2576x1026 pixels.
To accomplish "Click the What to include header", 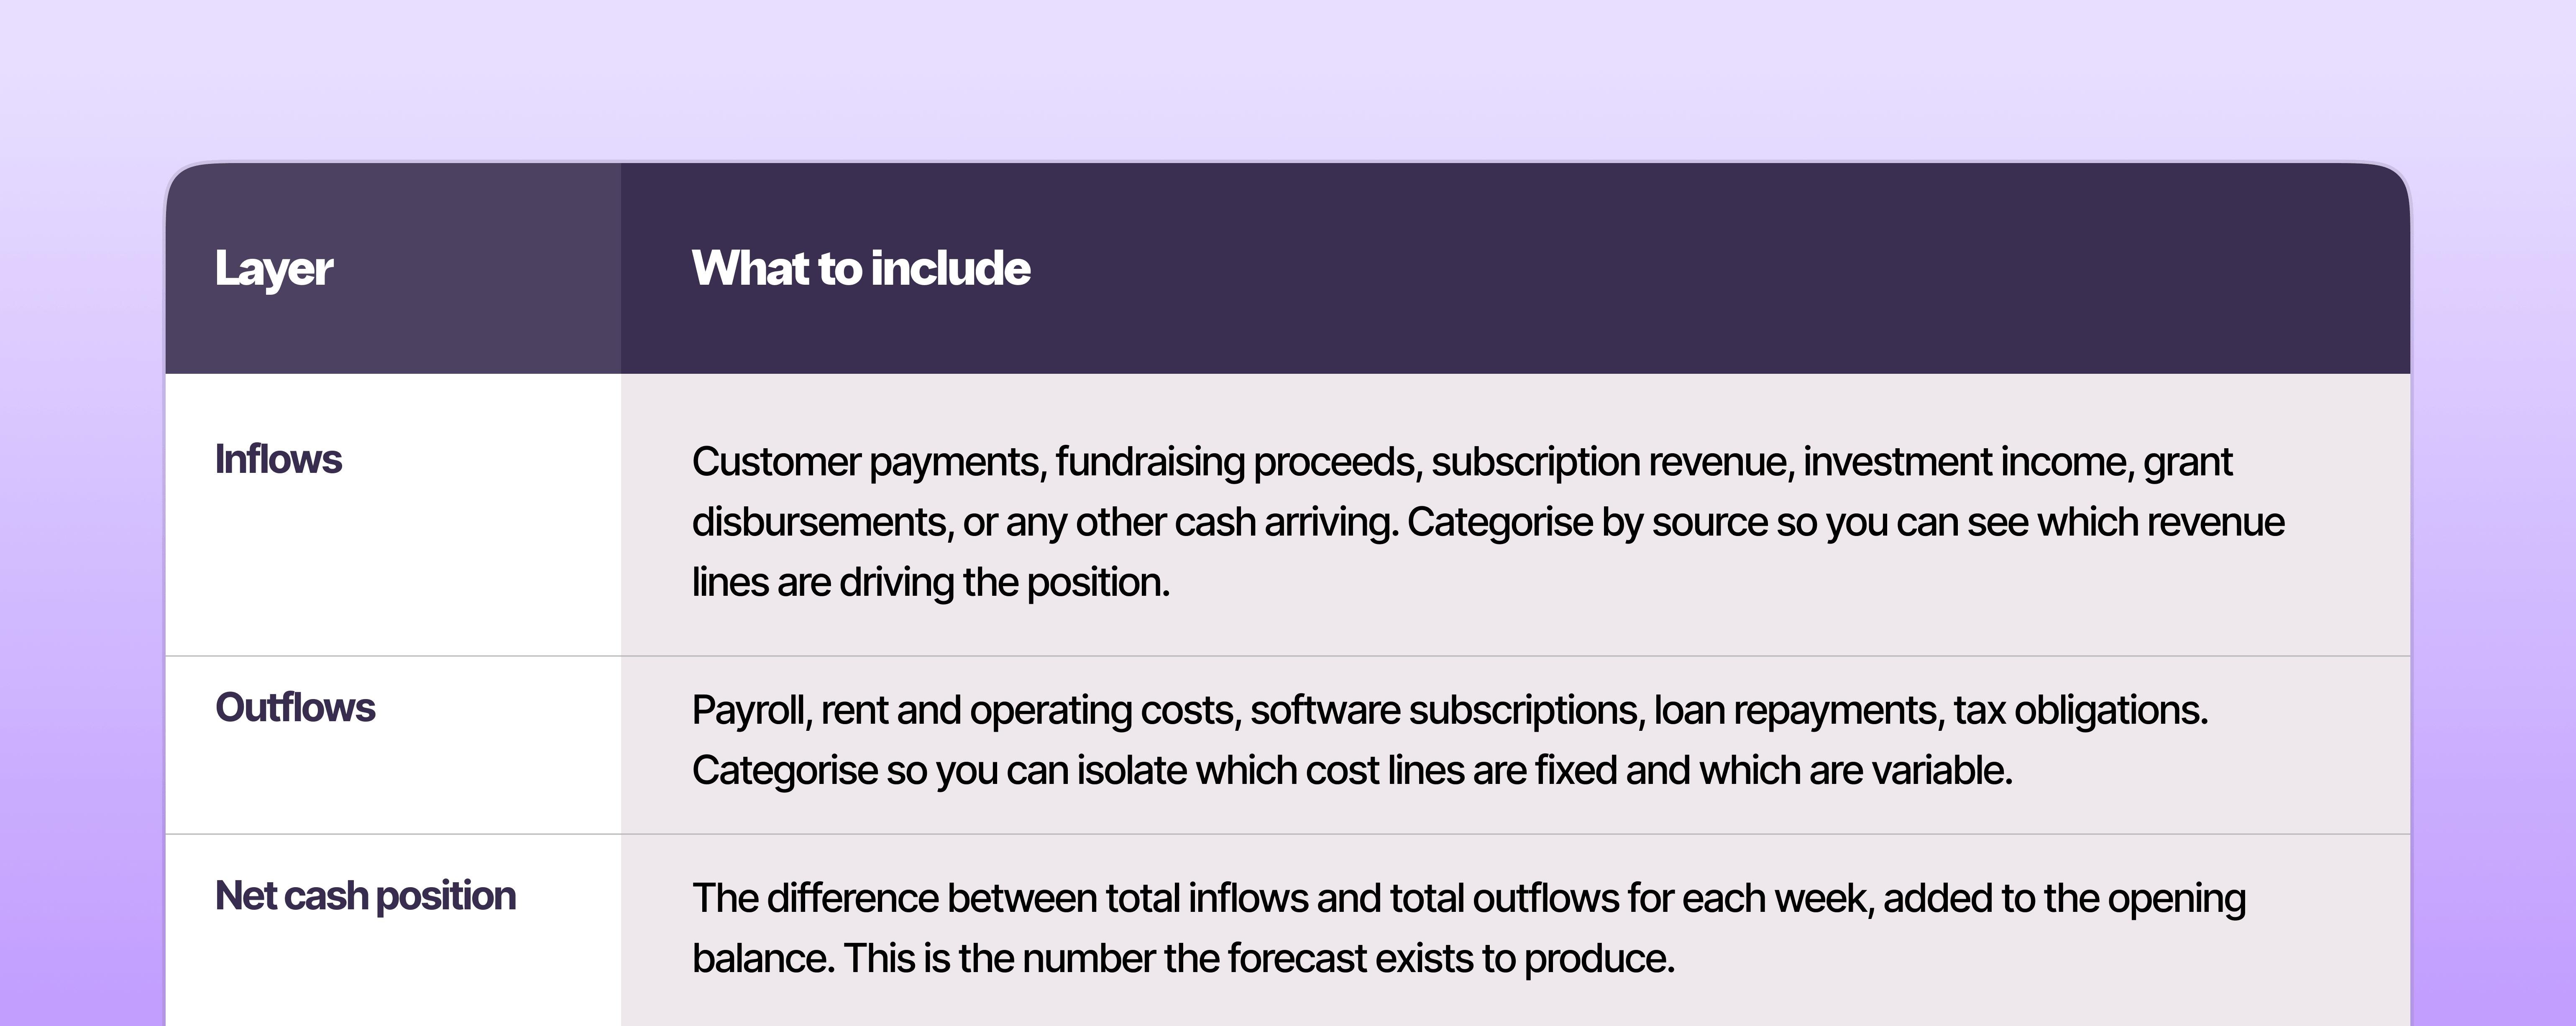I will (x=861, y=268).
